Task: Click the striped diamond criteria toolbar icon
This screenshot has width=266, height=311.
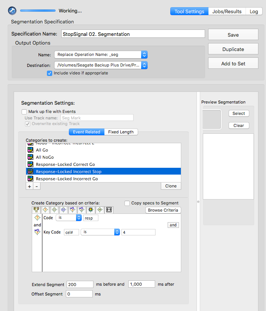Action: pos(100,210)
